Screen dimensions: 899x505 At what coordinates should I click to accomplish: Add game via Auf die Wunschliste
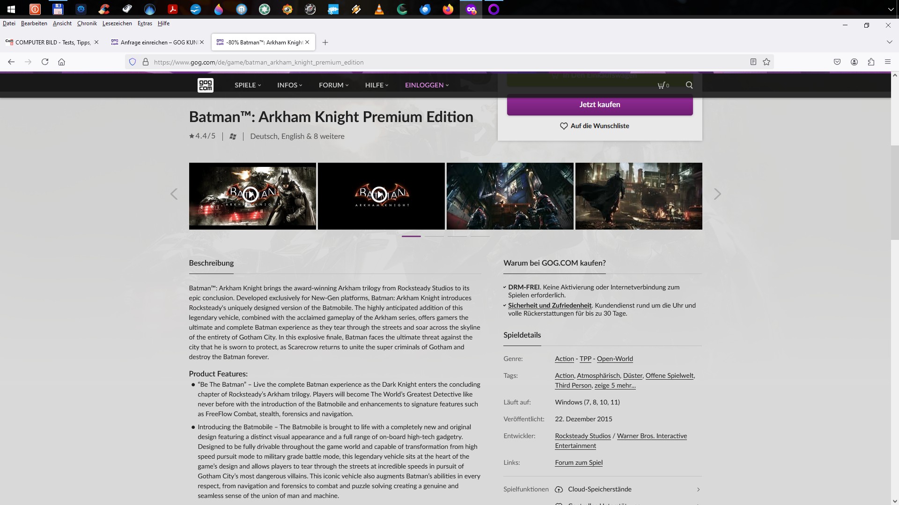tap(595, 126)
